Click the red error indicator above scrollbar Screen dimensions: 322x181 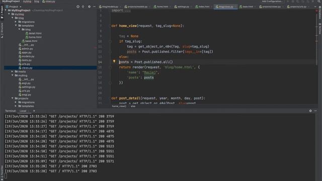(316, 11)
